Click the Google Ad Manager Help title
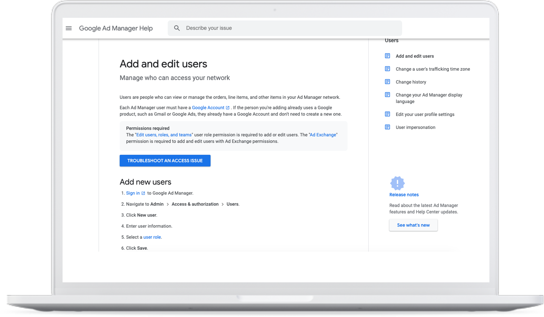 click(x=116, y=28)
